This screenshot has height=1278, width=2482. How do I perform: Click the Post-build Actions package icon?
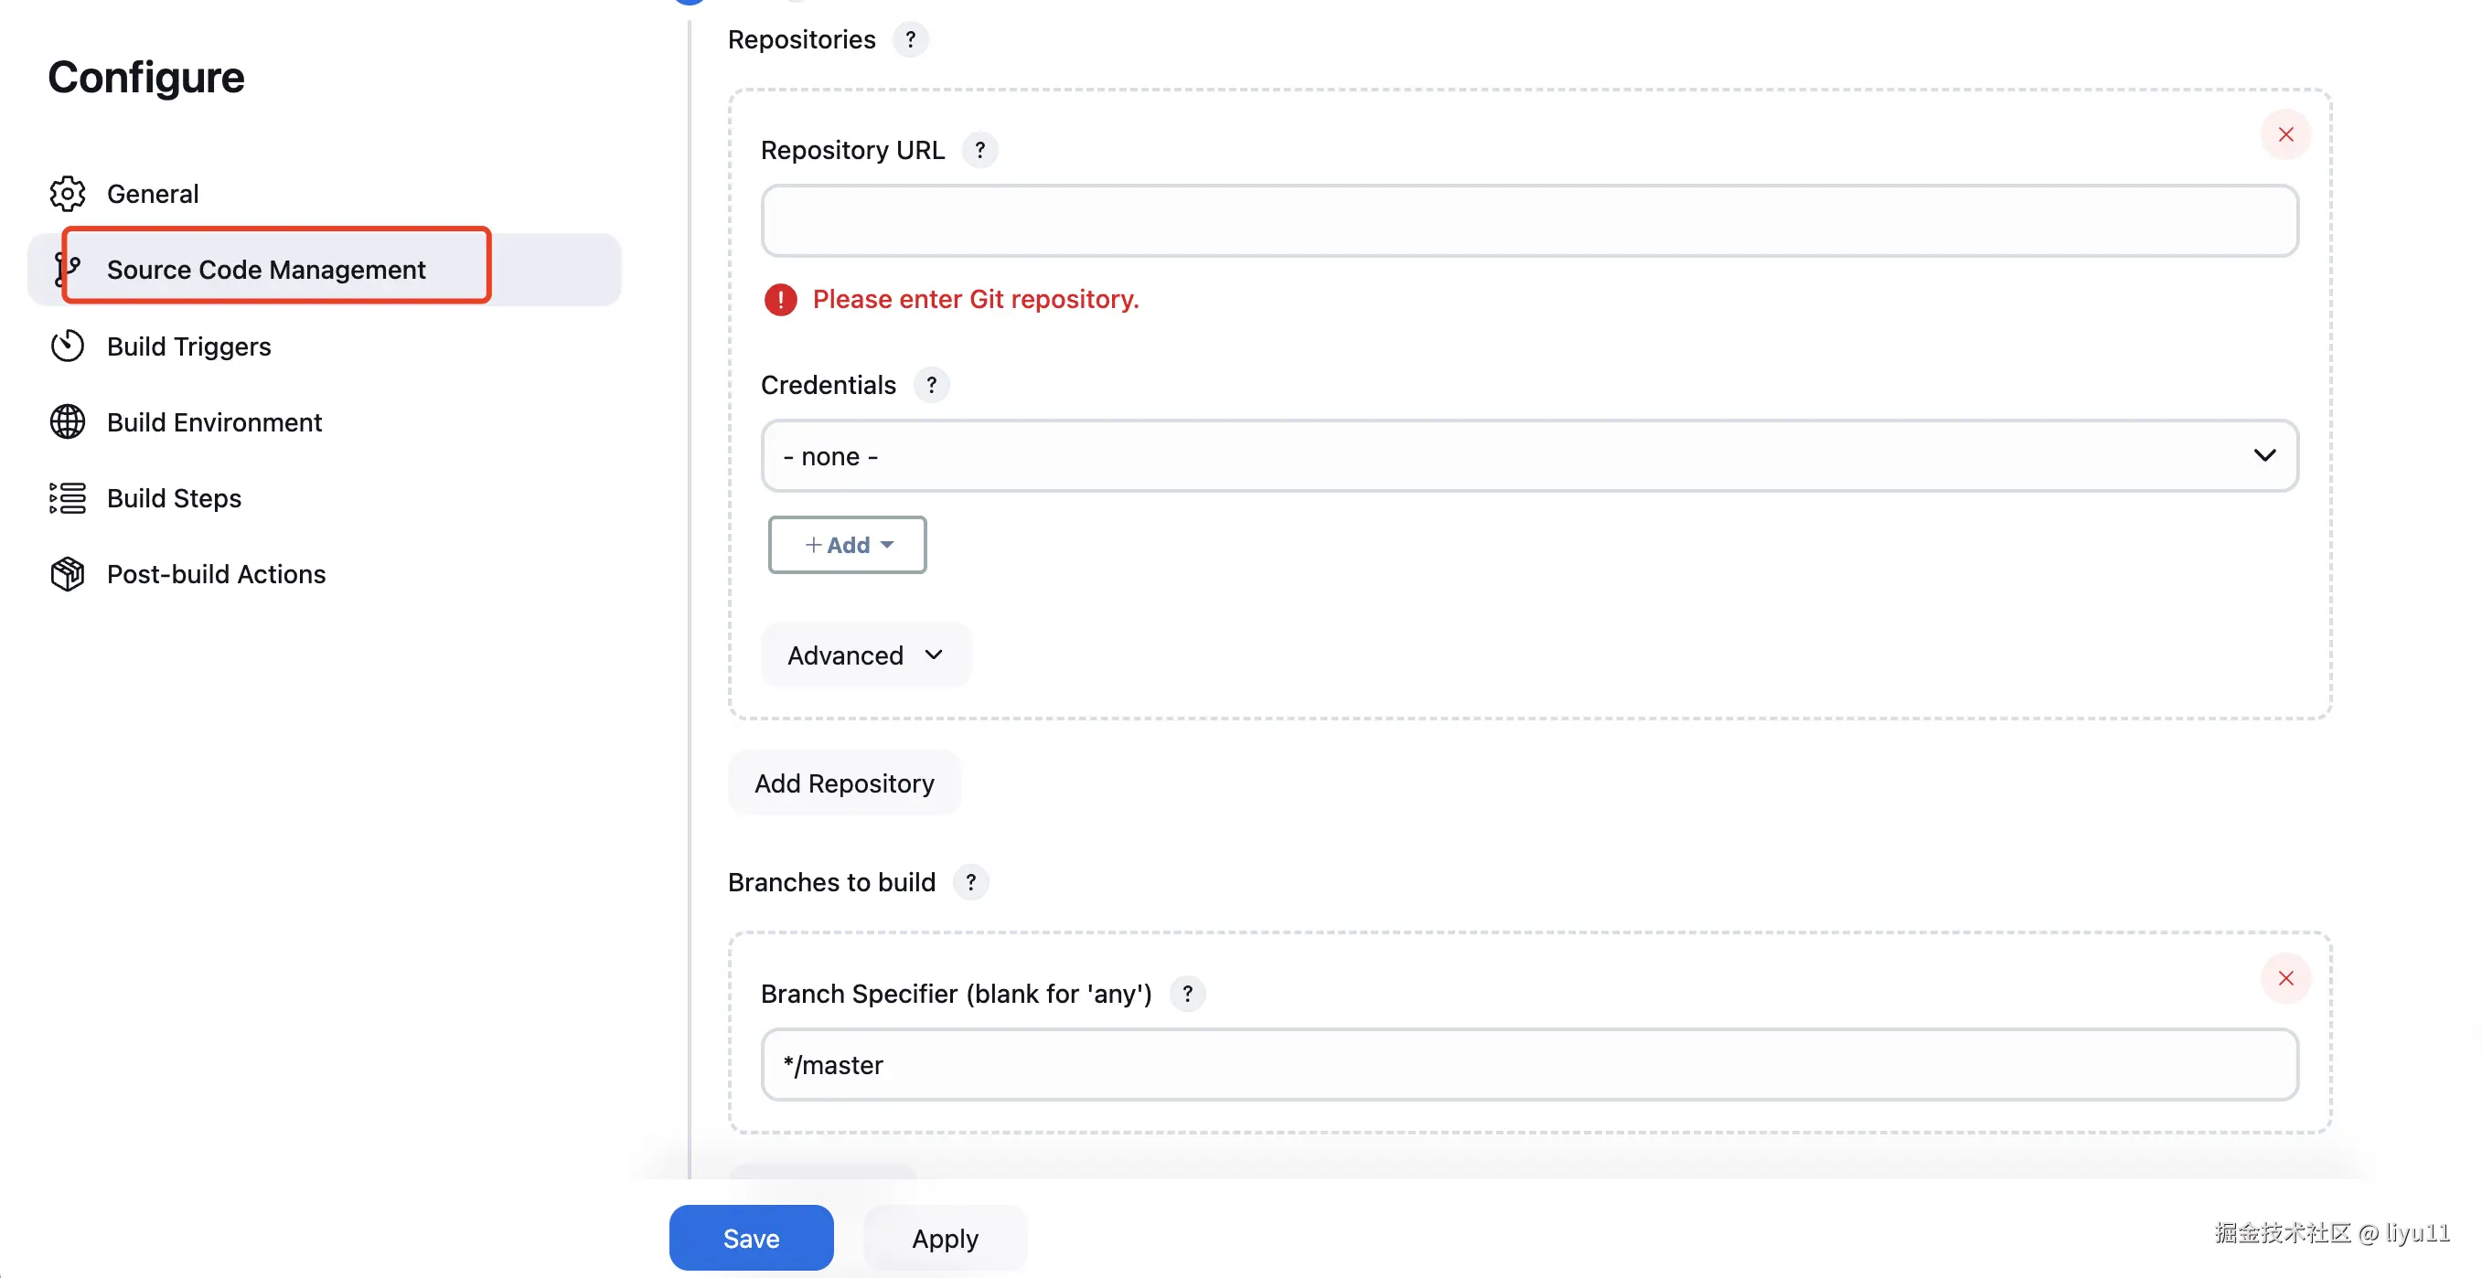click(68, 574)
